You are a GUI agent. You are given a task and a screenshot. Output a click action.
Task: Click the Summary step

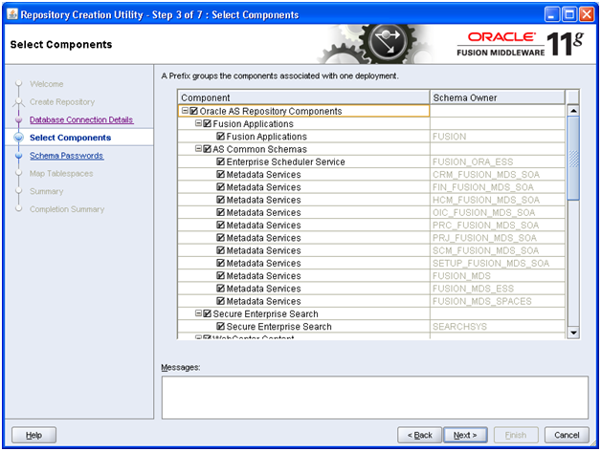point(47,191)
